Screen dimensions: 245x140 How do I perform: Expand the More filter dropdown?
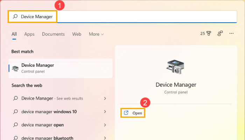coord(96,34)
